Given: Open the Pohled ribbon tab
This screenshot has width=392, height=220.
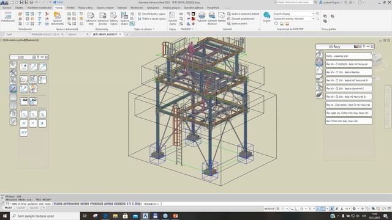Looking at the screenshot, I should 70,8.
